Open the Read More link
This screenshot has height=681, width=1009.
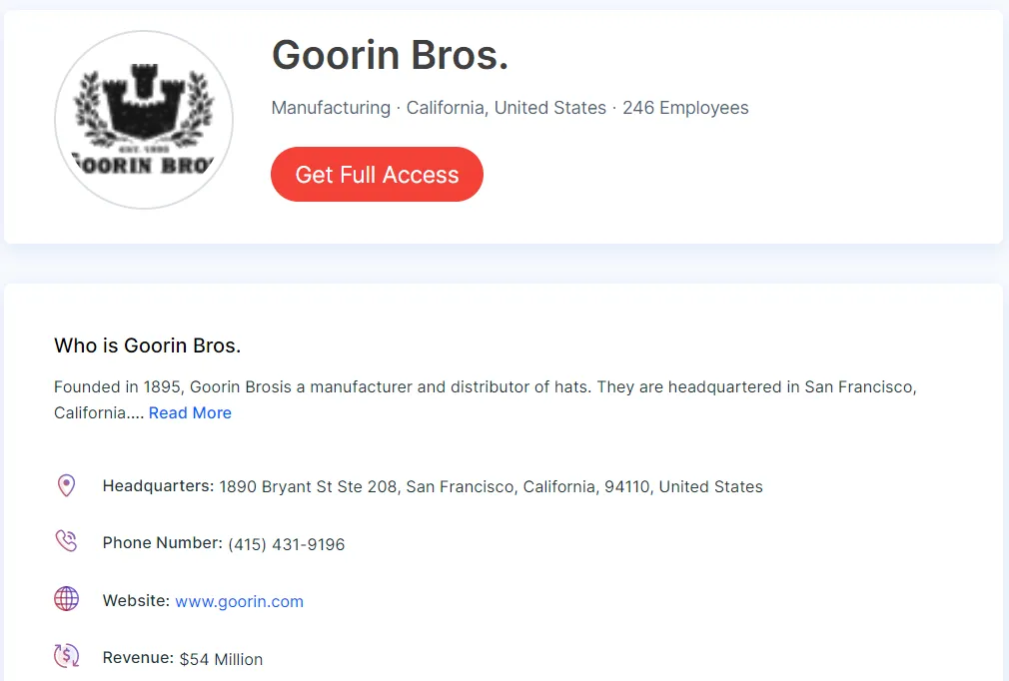pyautogui.click(x=190, y=412)
